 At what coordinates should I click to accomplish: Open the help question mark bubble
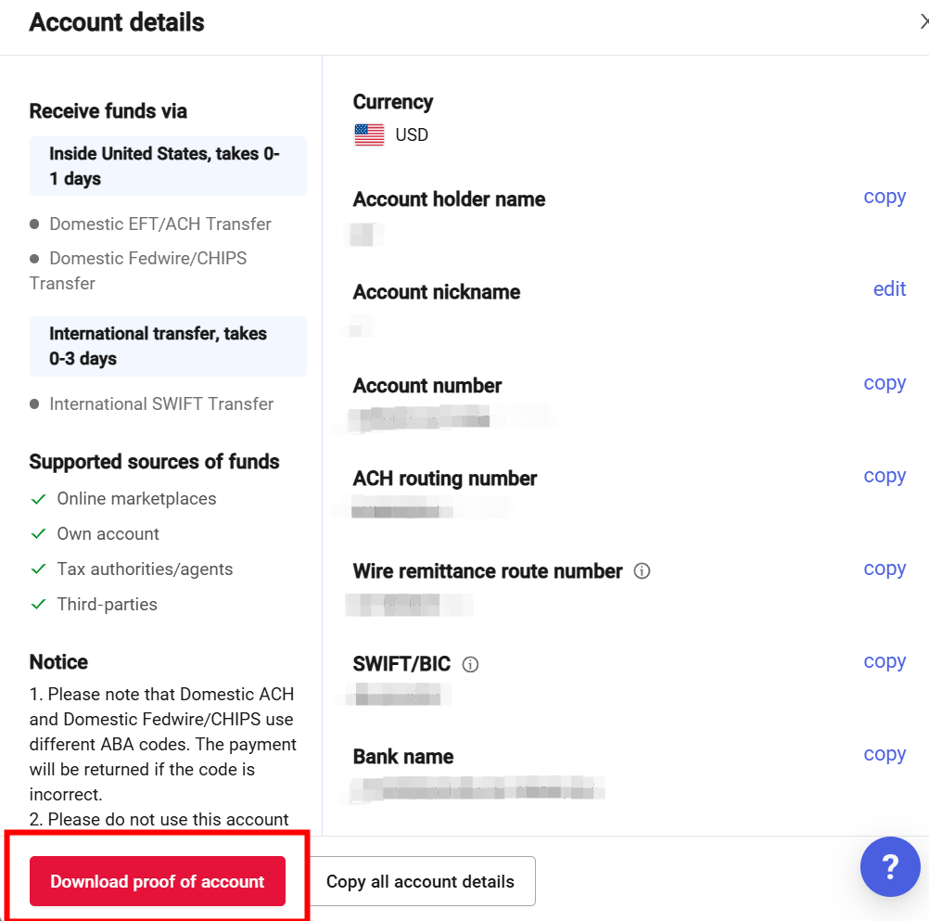(889, 867)
